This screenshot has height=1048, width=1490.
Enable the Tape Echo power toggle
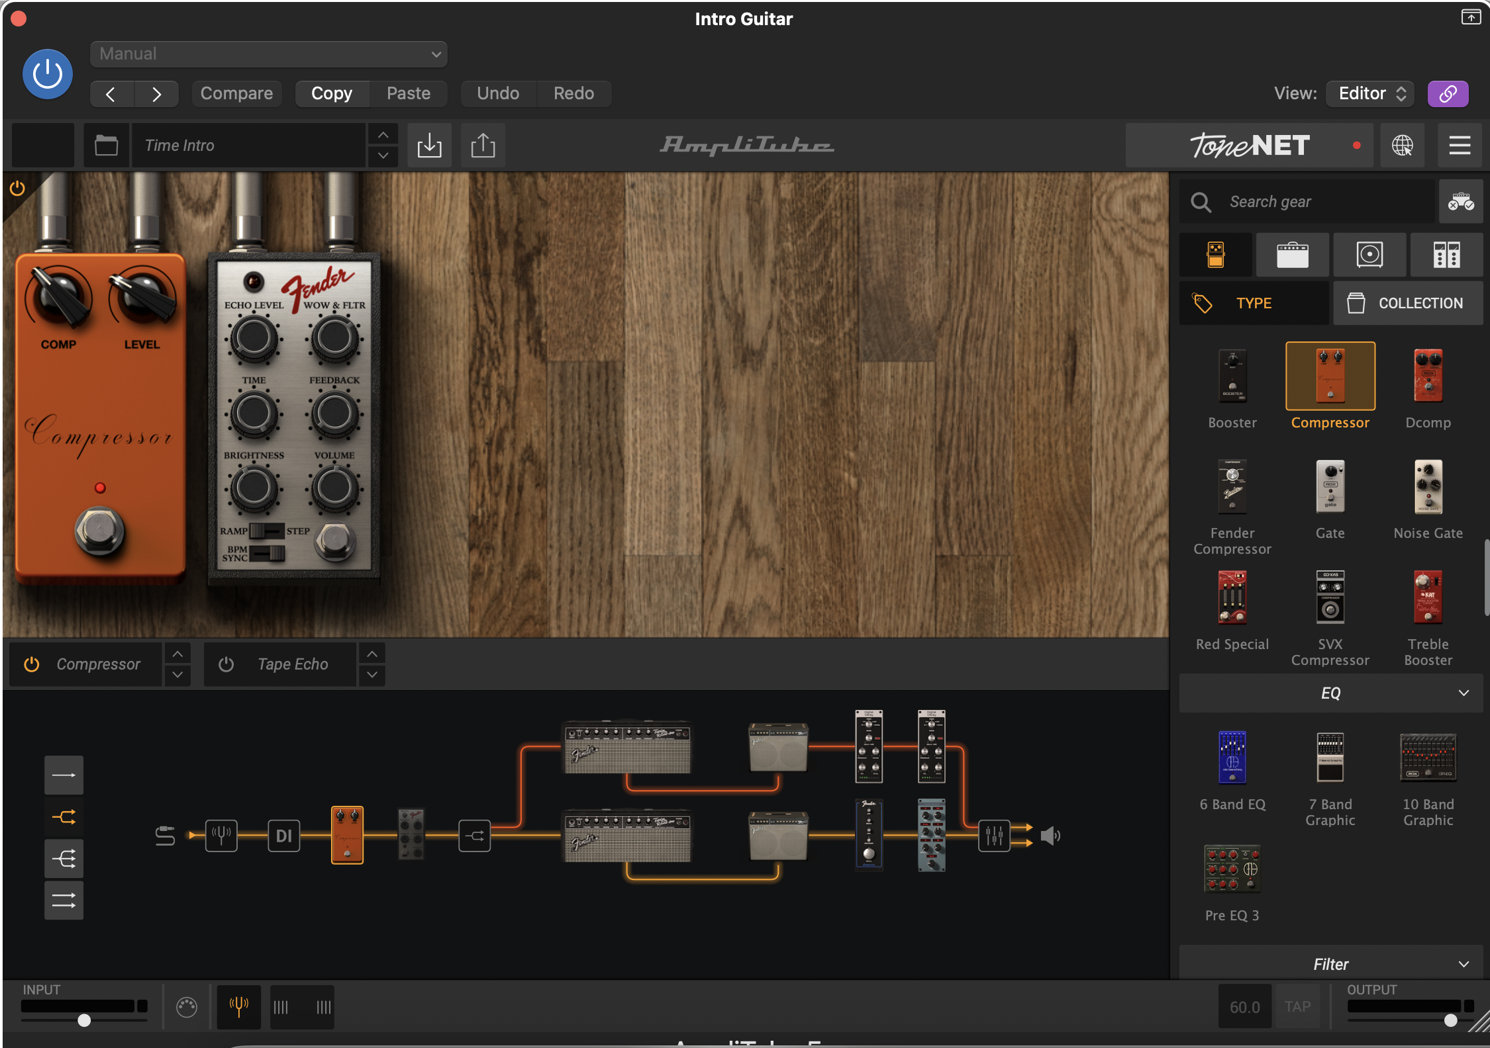tap(226, 664)
